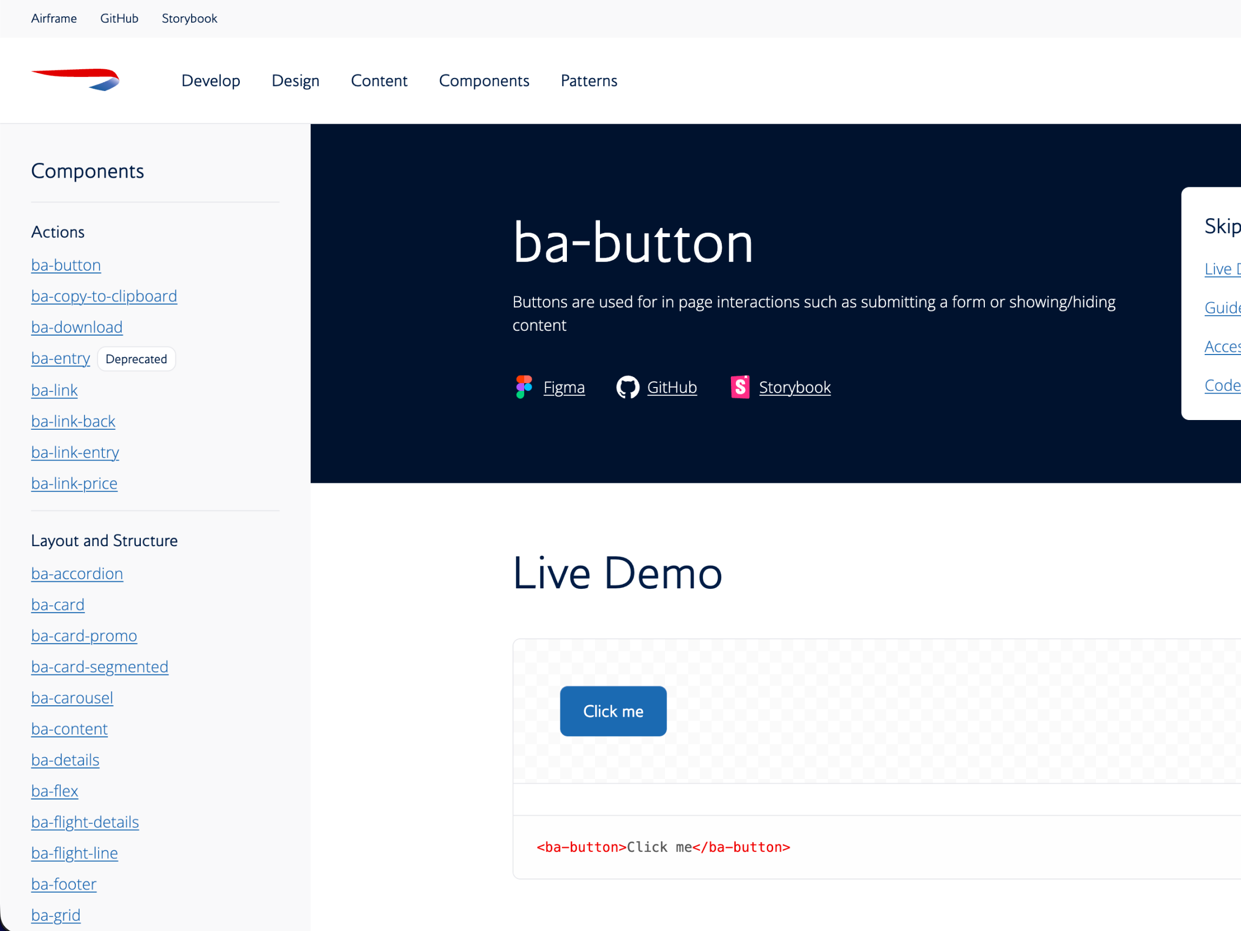
Task: Click the ba-button page title
Action: tap(633, 243)
